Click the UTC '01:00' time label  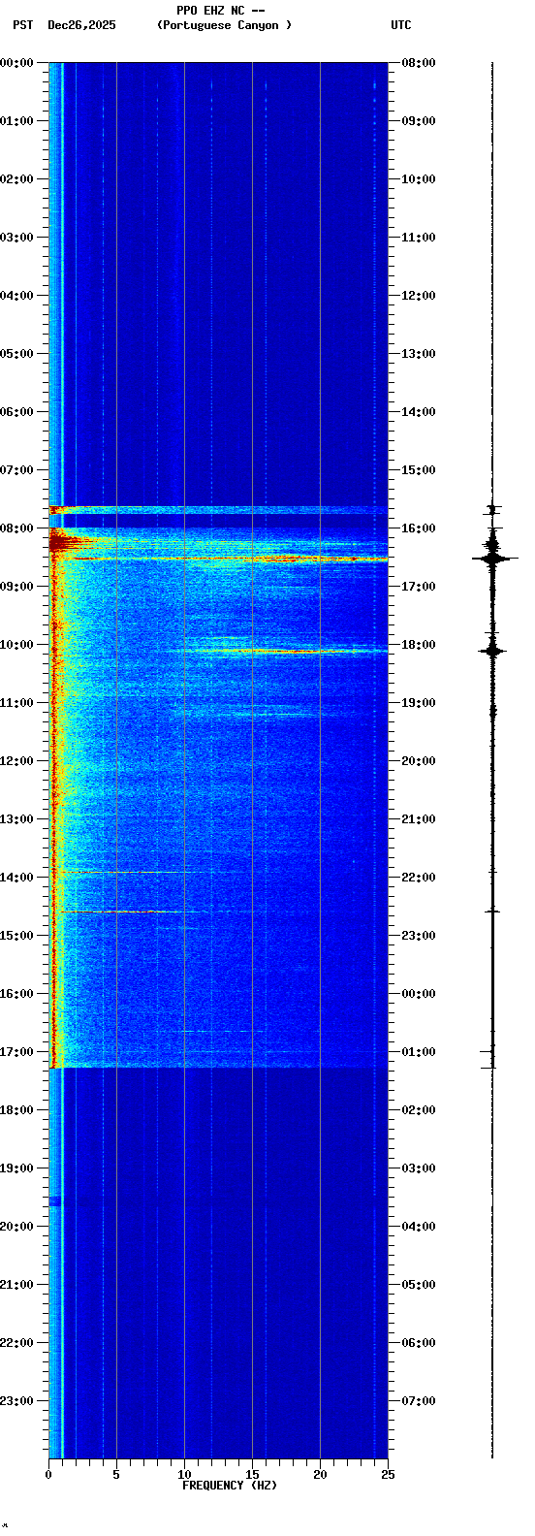(x=419, y=1052)
